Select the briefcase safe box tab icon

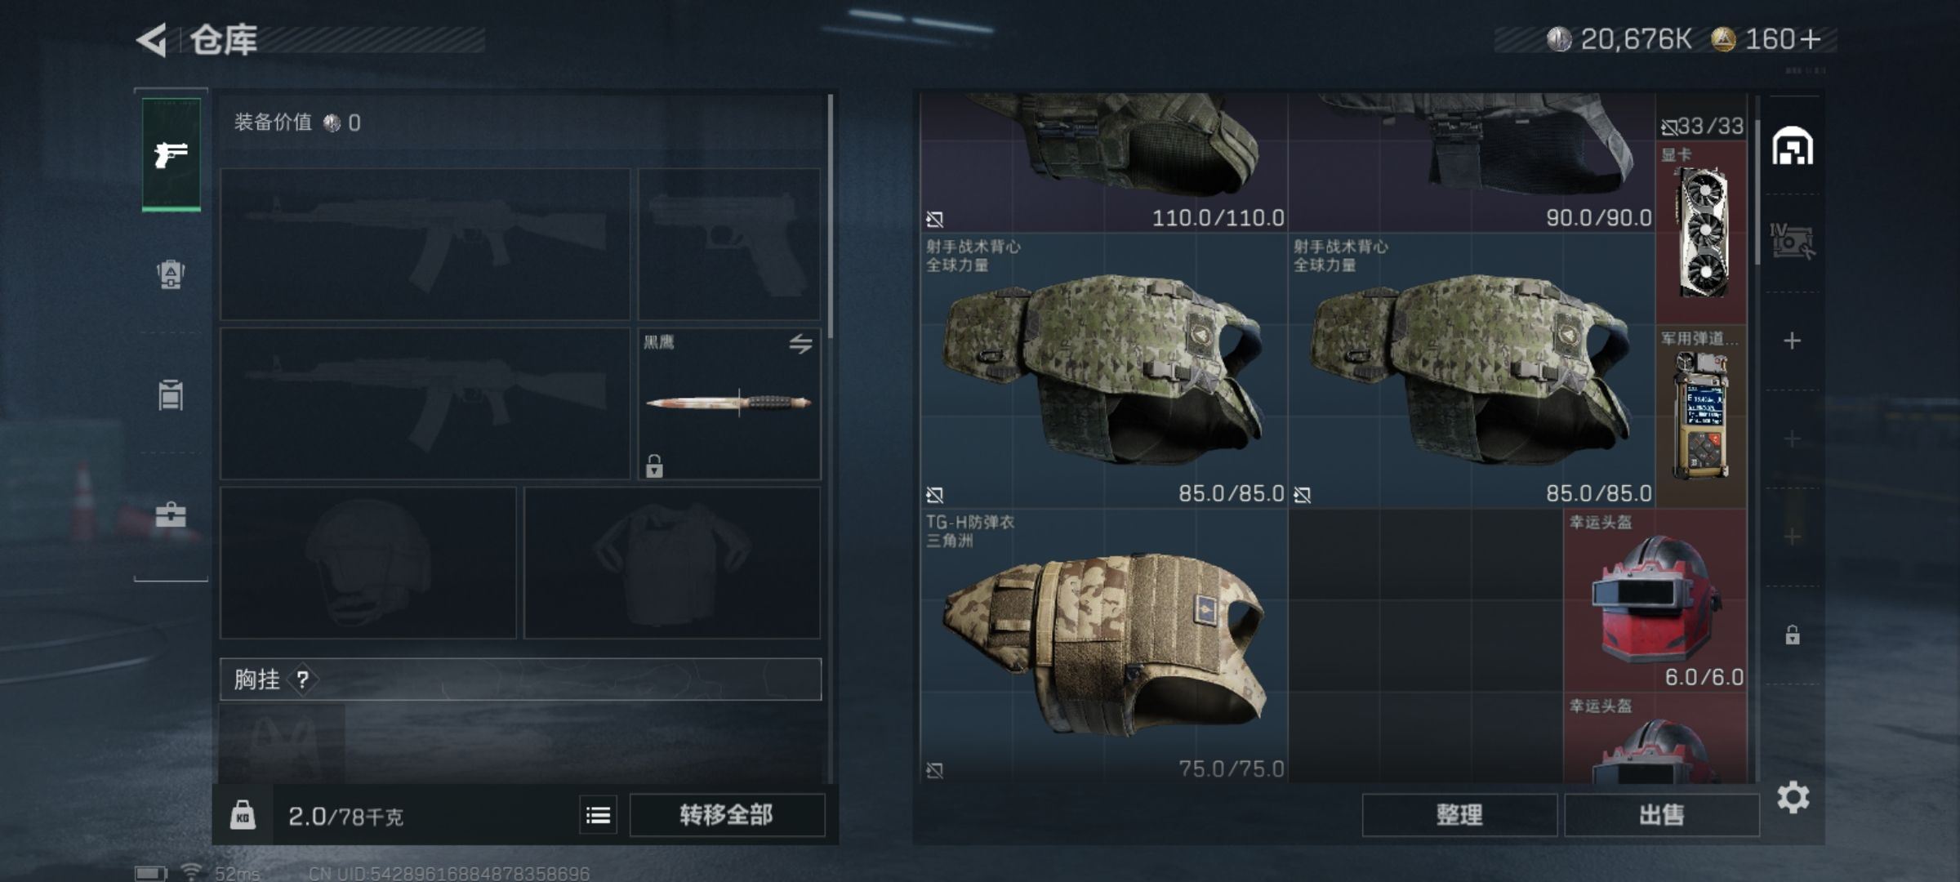pos(171,515)
